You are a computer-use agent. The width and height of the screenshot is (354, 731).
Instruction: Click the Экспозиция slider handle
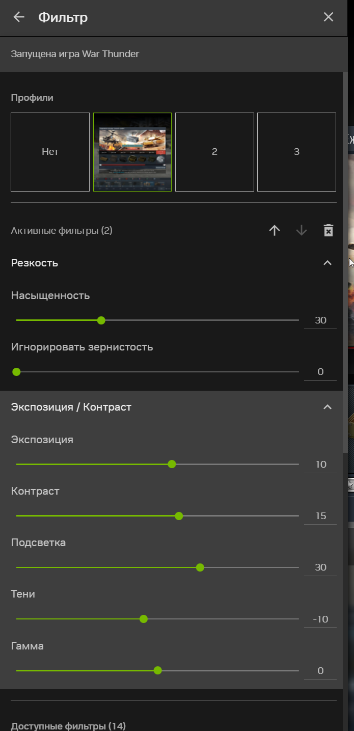point(172,464)
